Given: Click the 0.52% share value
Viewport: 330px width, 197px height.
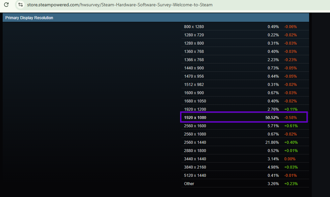Looking at the screenshot, I should tap(273, 151).
